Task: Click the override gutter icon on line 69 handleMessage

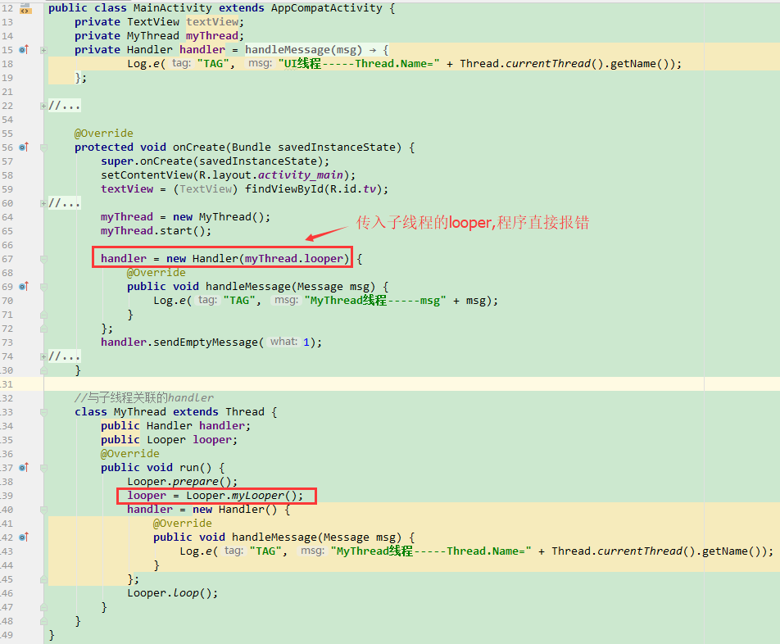Action: tap(24, 287)
